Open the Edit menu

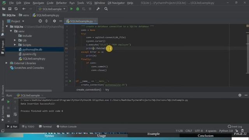(19, 3)
